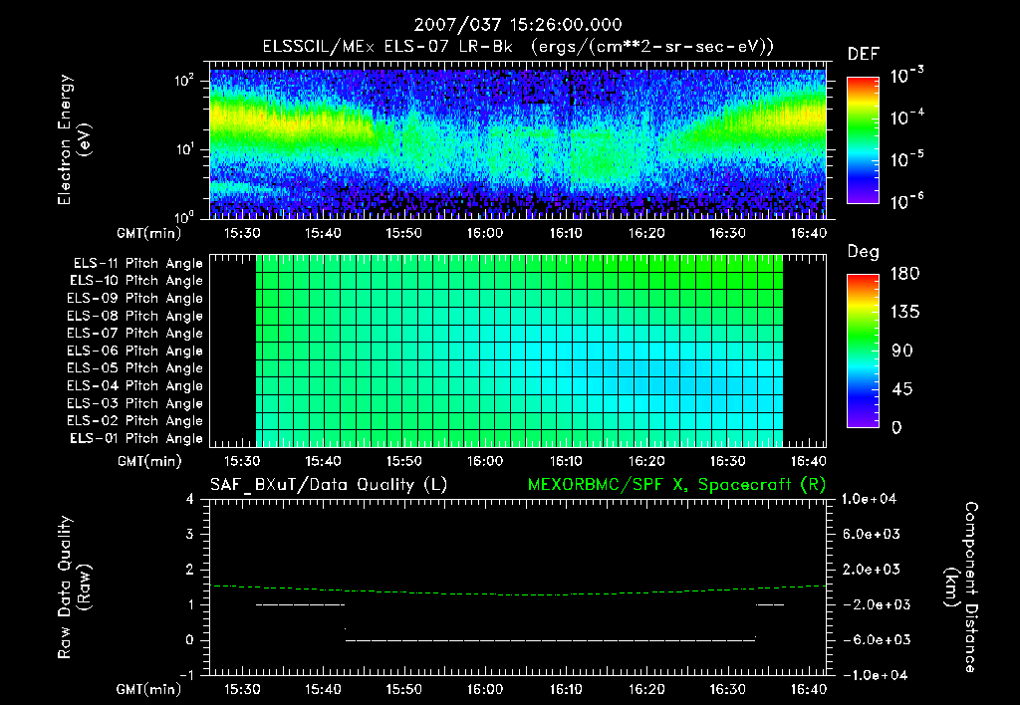1020x705 pixels.
Task: Click the 10^0 electron energy tick label
Action: click(184, 216)
